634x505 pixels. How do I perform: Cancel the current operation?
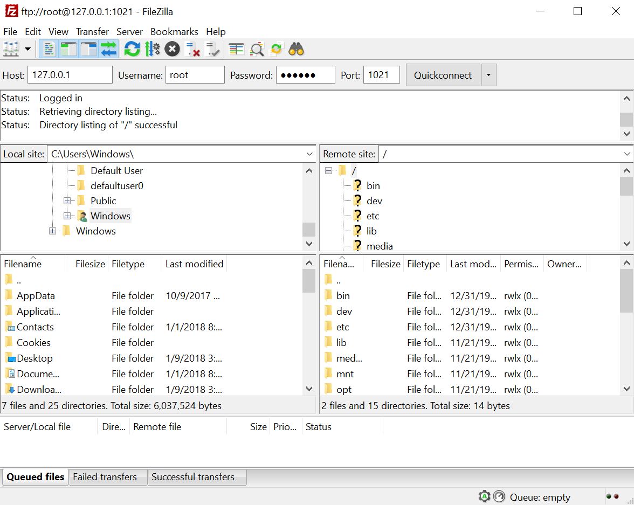(172, 50)
